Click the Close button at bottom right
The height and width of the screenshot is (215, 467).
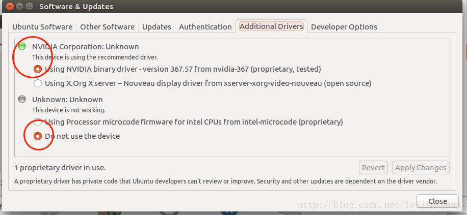tap(437, 201)
